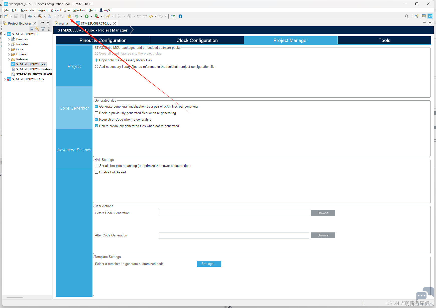The image size is (436, 308).
Task: Click the Device Configuration Tool code generation icon
Action: [x=69, y=16]
